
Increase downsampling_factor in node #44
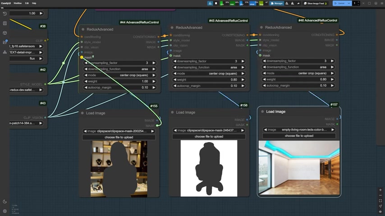(154, 63)
